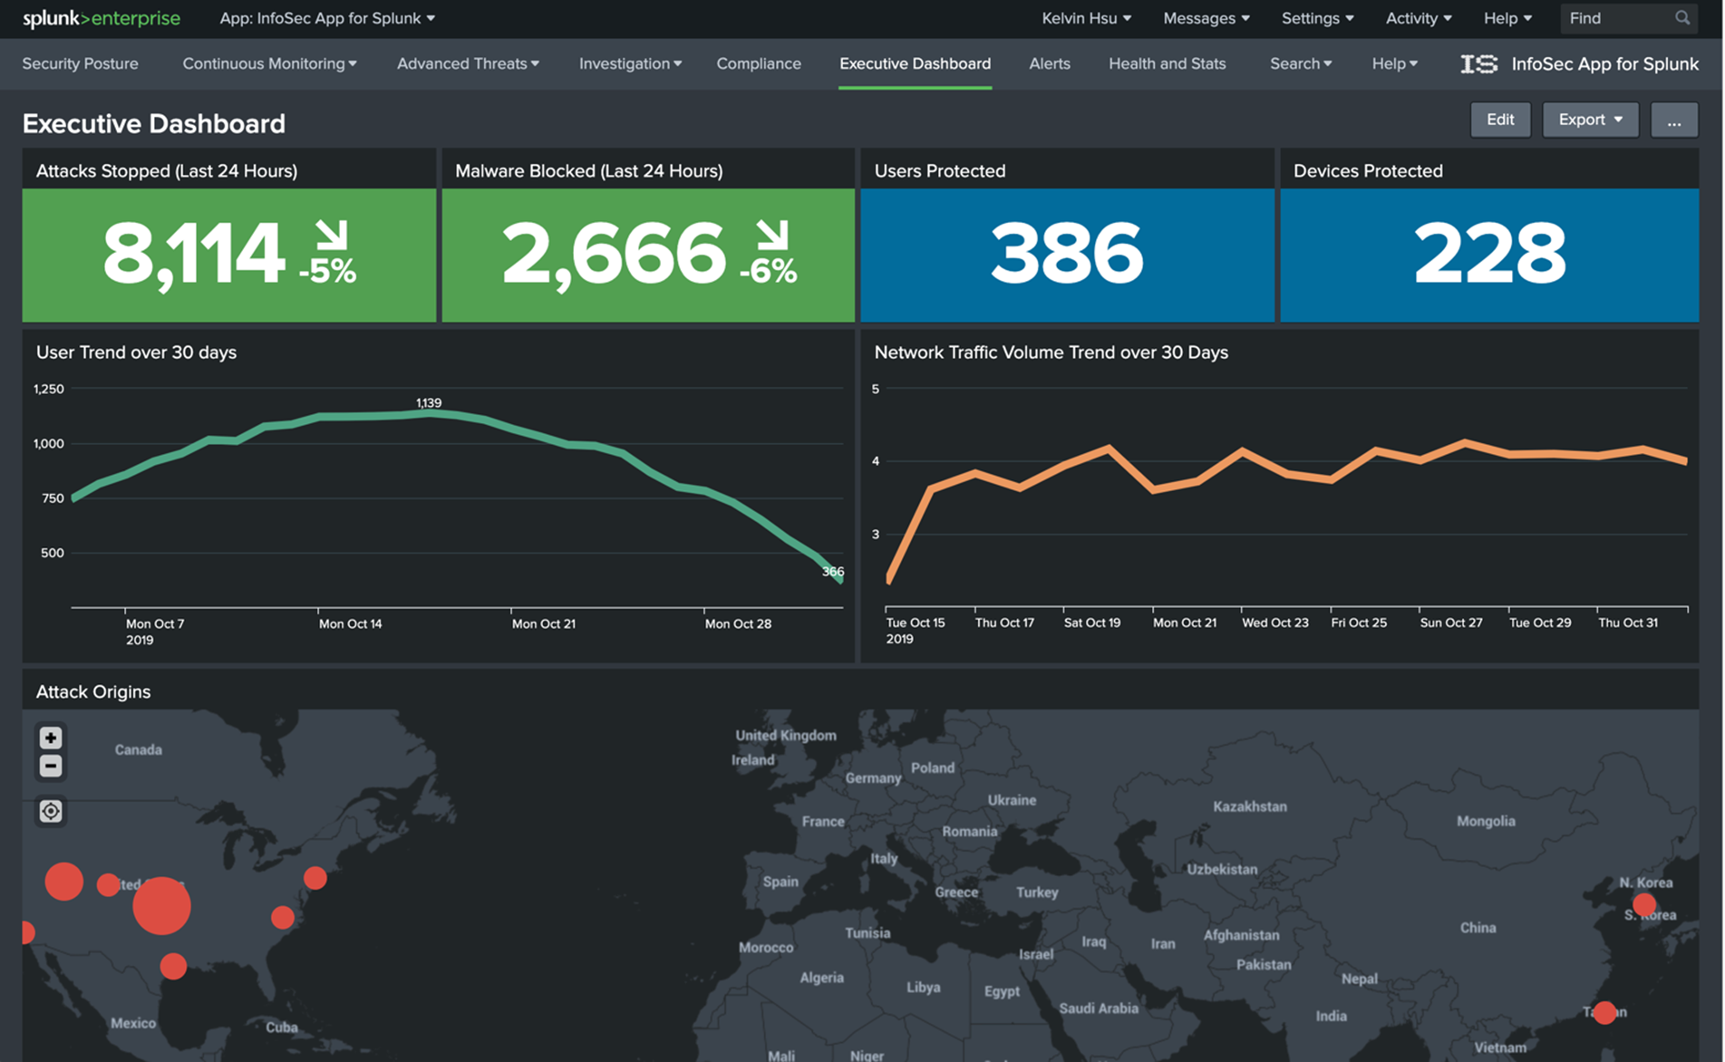Image resolution: width=1725 pixels, height=1062 pixels.
Task: Expand the Search navigation menu
Action: click(x=1301, y=63)
